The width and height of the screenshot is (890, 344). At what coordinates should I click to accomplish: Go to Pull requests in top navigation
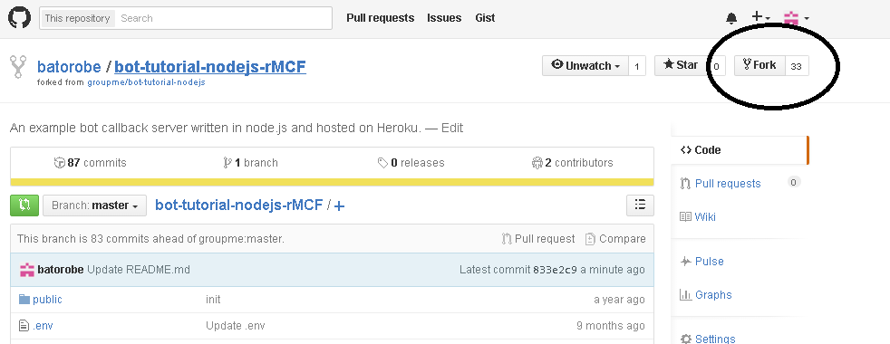click(381, 18)
